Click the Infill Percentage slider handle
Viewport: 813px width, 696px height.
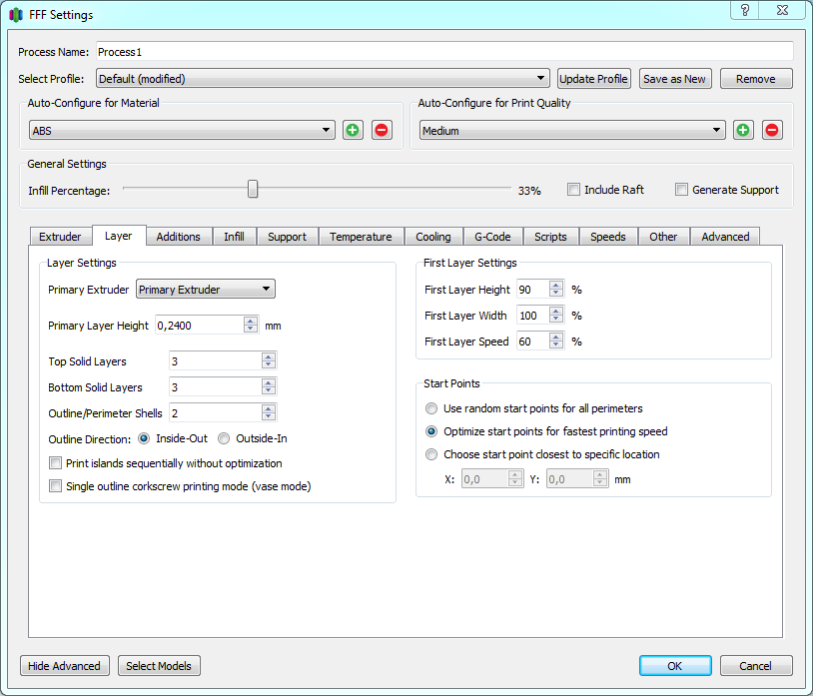[253, 189]
